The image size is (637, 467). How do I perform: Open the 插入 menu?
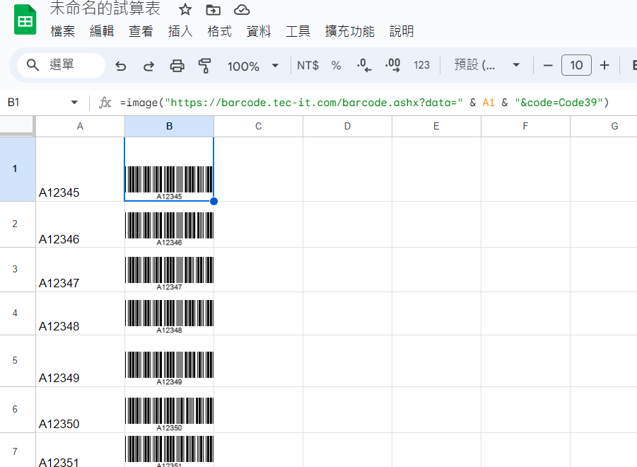tap(180, 31)
